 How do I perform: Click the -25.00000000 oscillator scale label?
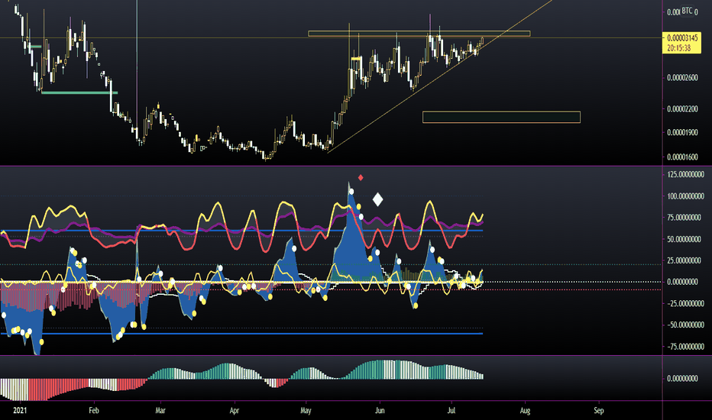pyautogui.click(x=686, y=303)
